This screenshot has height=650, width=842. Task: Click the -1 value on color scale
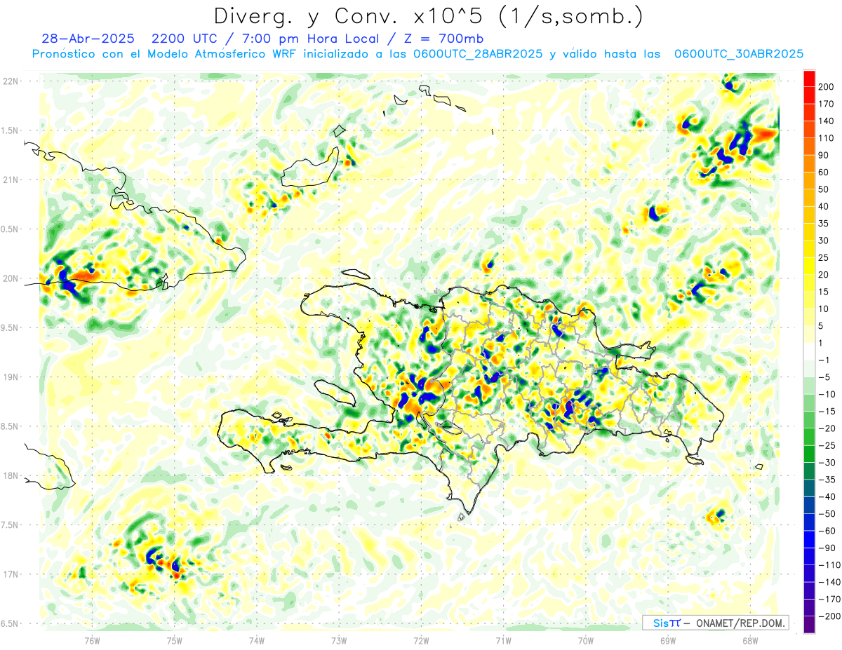click(824, 360)
